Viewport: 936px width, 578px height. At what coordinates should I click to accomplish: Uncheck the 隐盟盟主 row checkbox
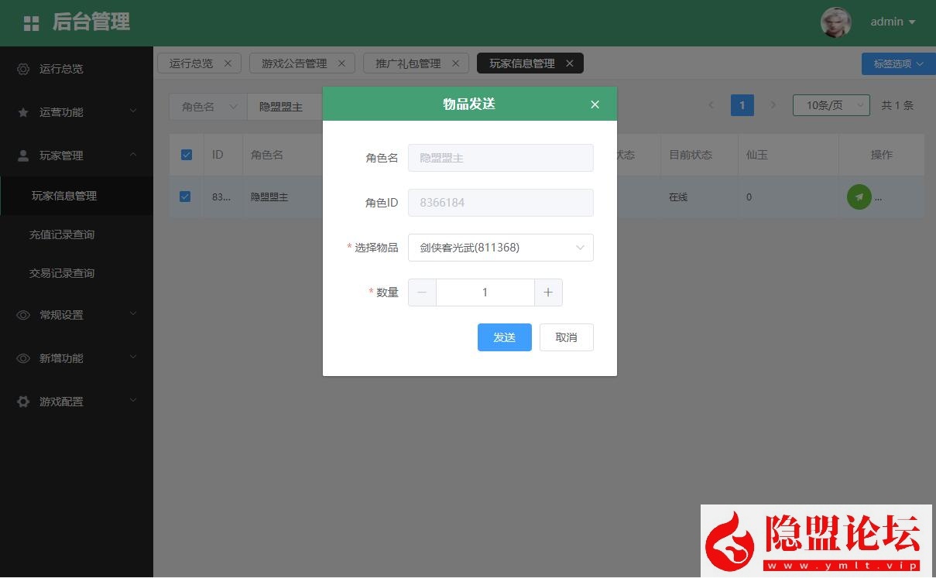click(186, 197)
